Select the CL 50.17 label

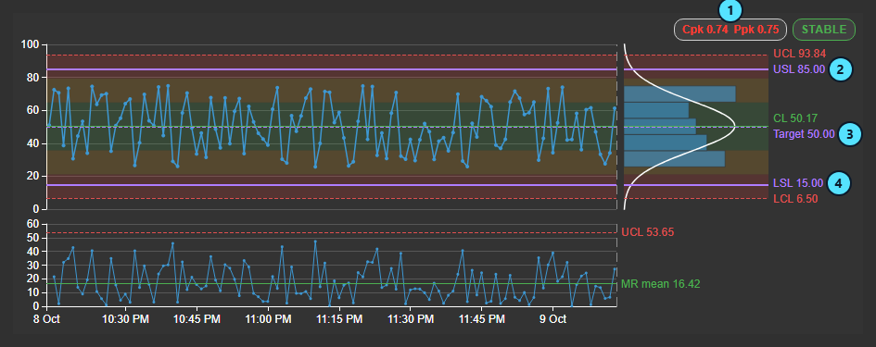795,118
